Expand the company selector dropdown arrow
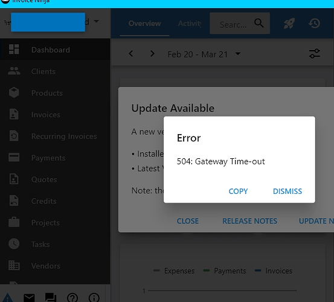 [96, 21]
